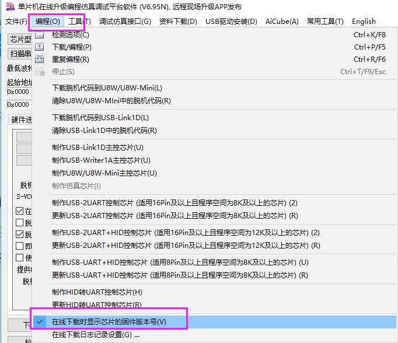Screen dimensions: 398x343
Task: Choose 制作USB-Link1D主控芯片(U)
Action: pos(214,147)
